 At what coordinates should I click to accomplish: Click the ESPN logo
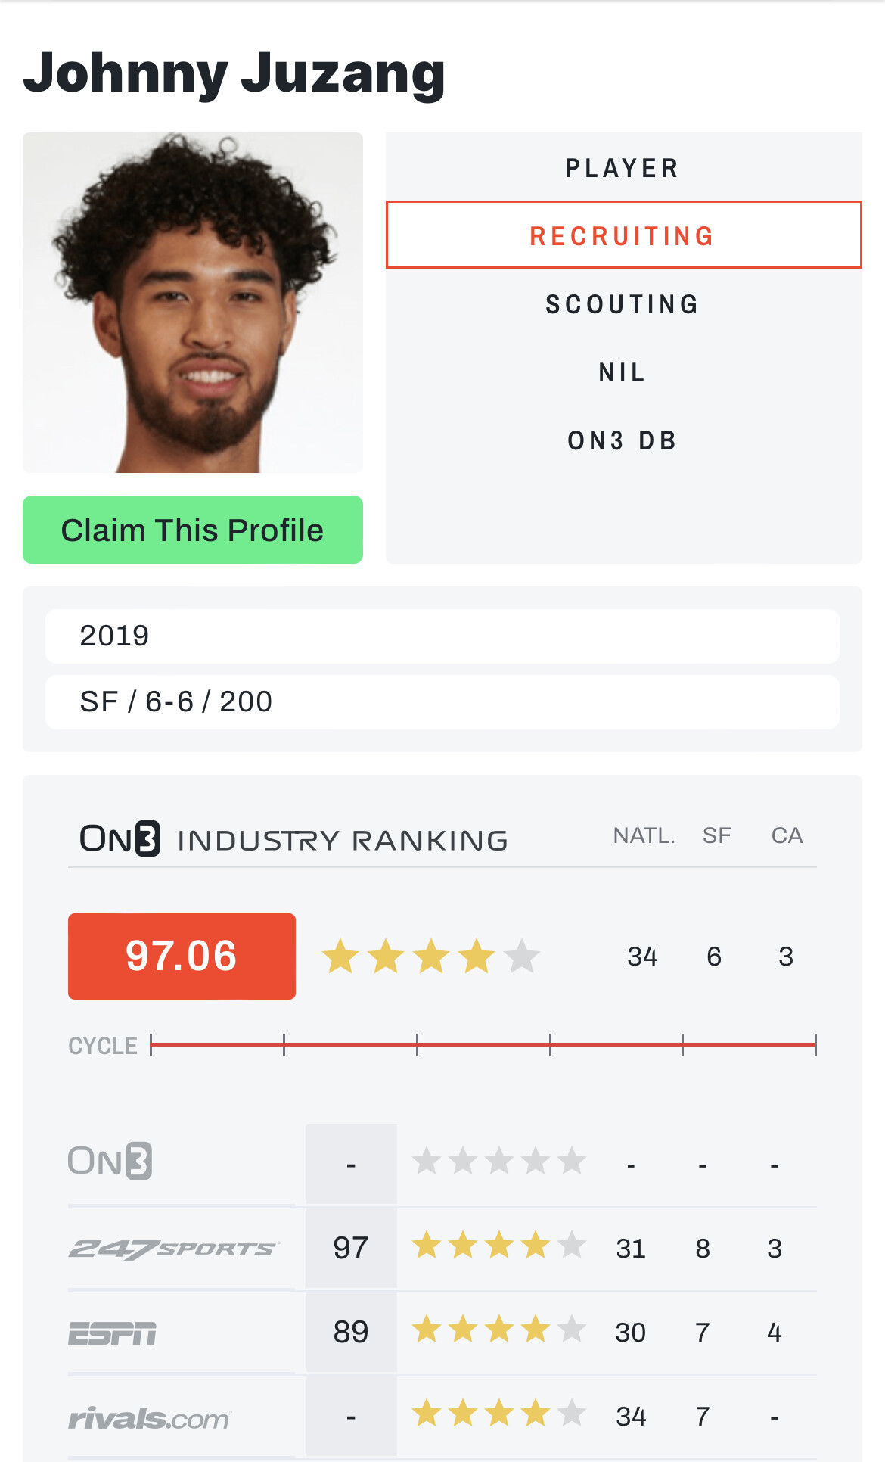point(113,1333)
